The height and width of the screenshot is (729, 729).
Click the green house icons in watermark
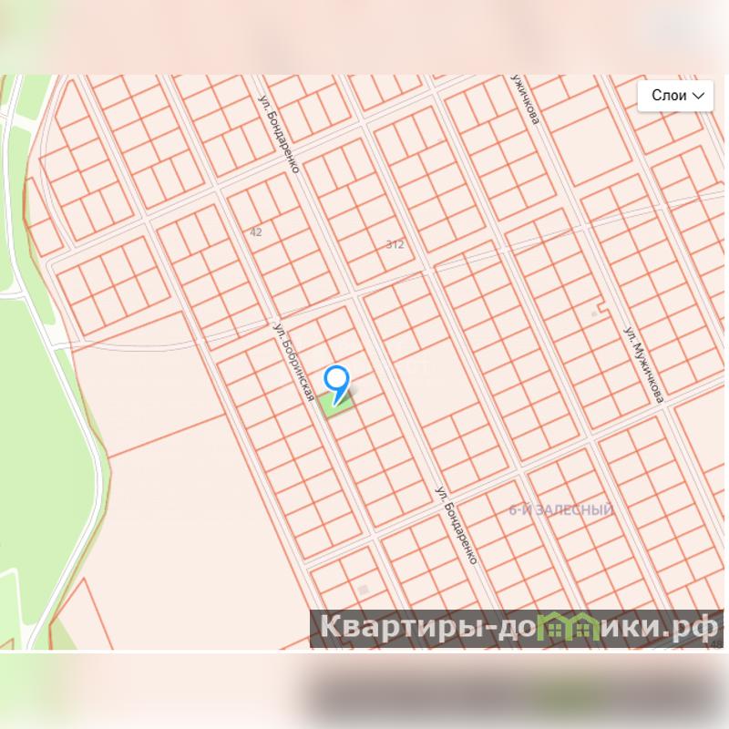pos(569,627)
